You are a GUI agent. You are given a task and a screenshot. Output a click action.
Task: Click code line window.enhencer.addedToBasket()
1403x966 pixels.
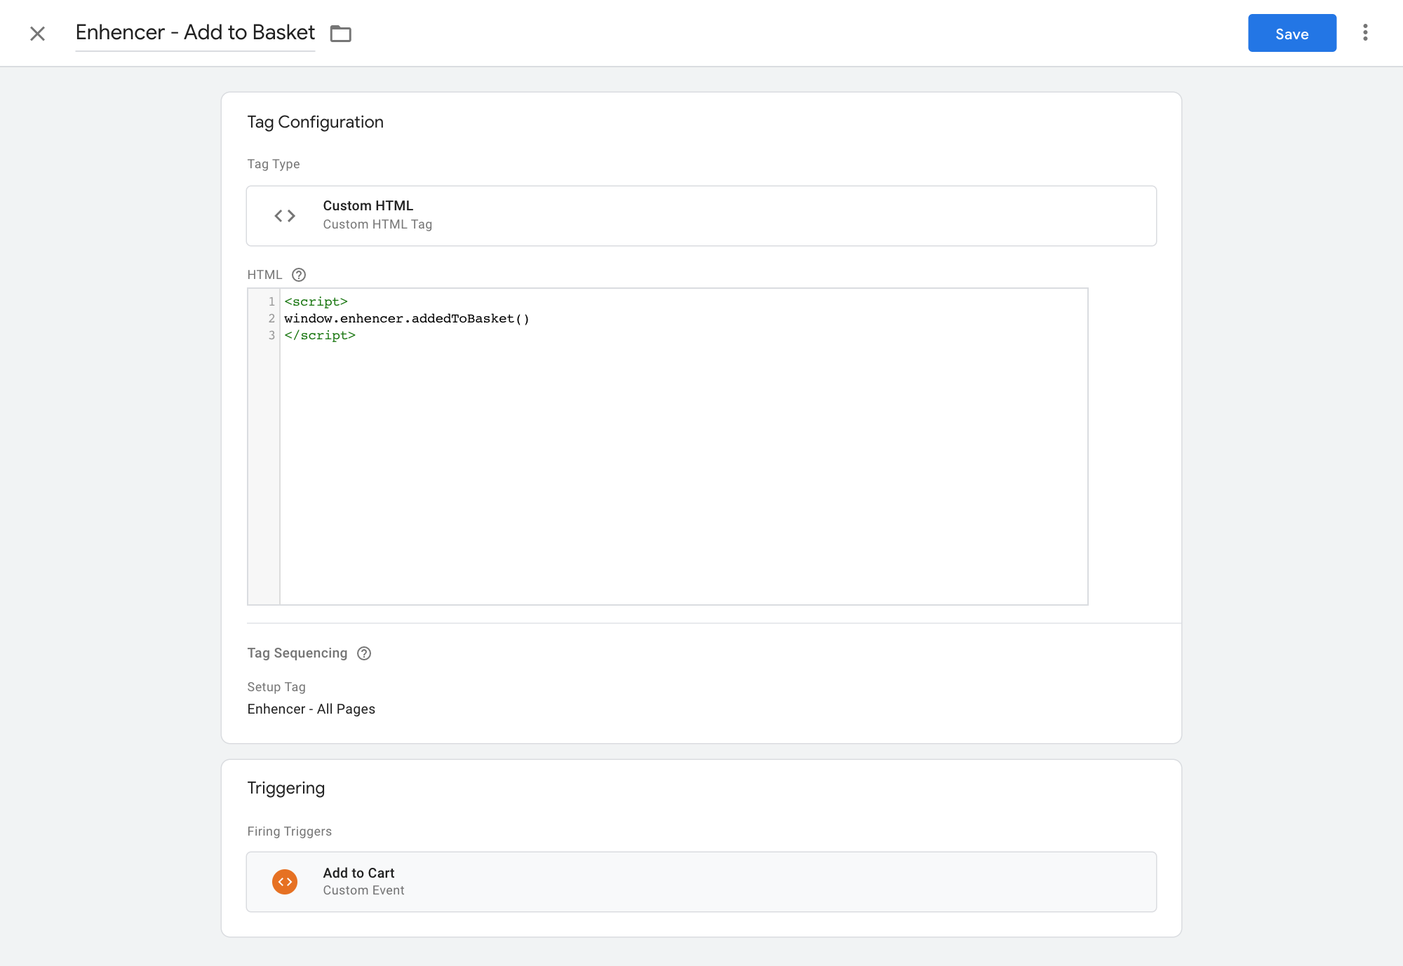pyautogui.click(x=407, y=319)
